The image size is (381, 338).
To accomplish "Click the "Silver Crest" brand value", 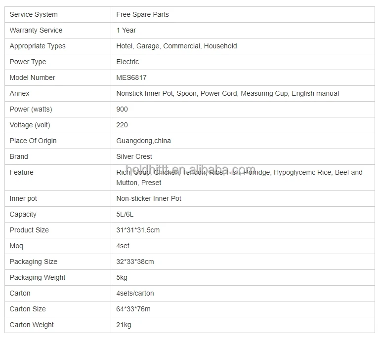I will [x=134, y=156].
